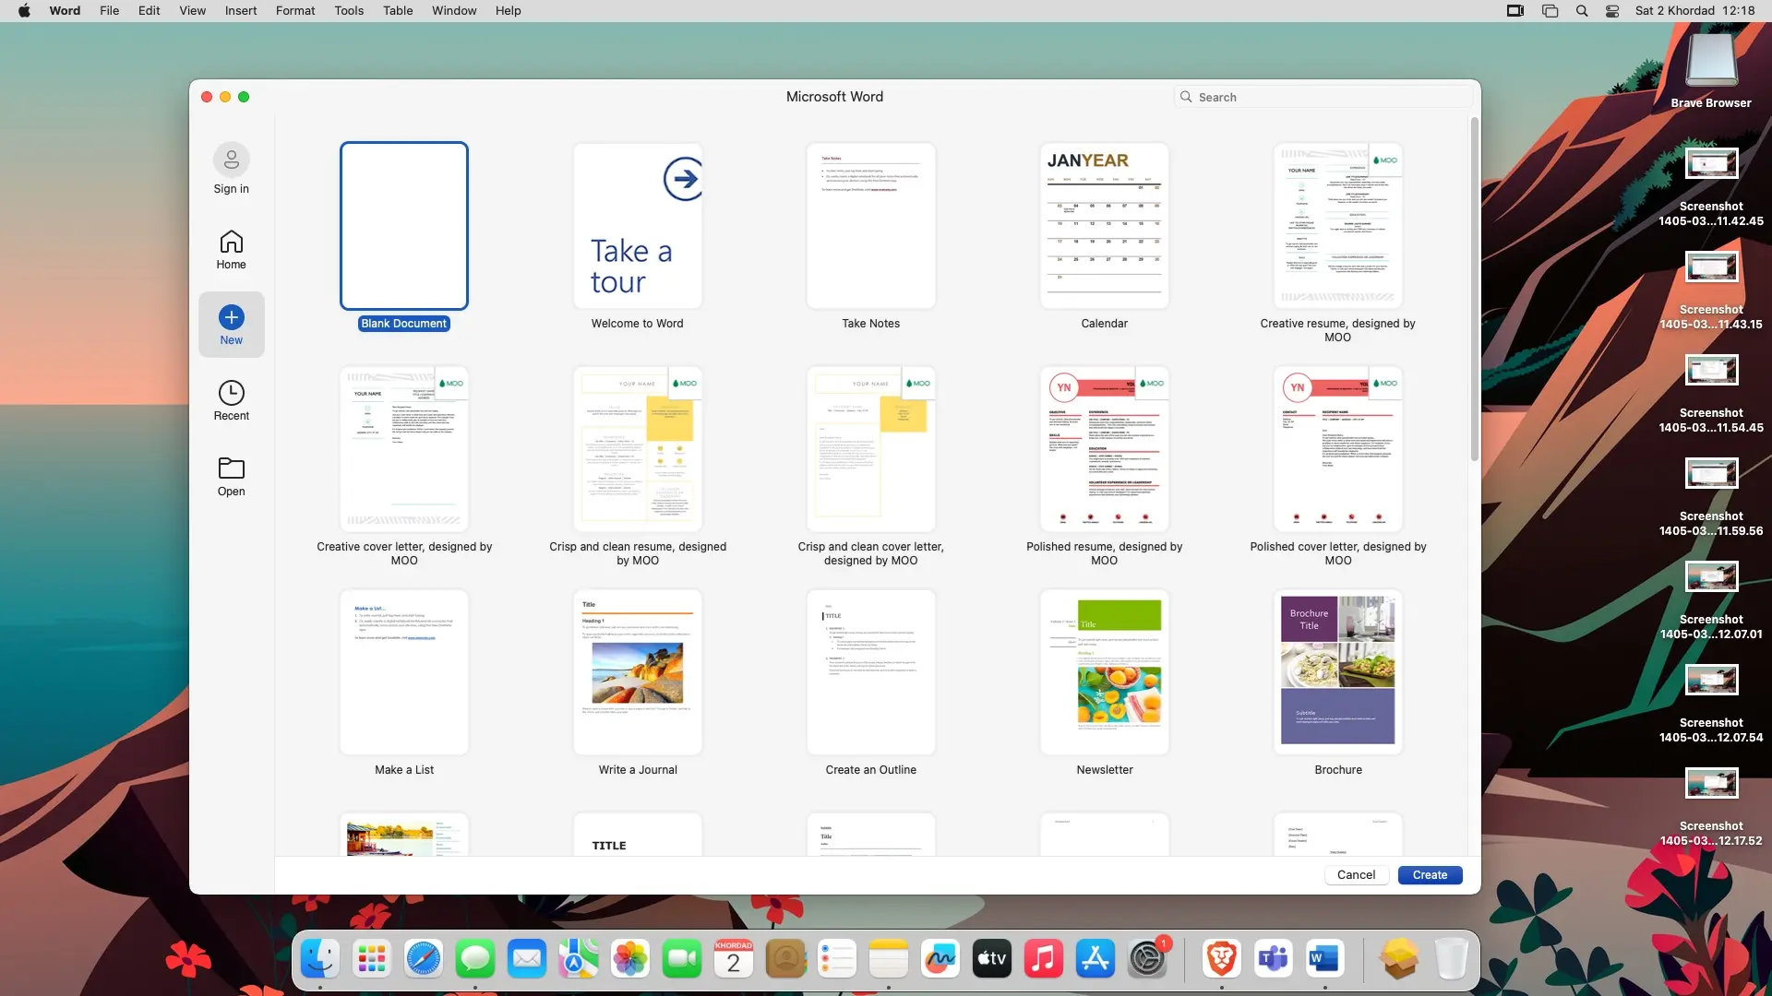Select the Blank Document template
This screenshot has width=1772, height=996.
point(404,226)
